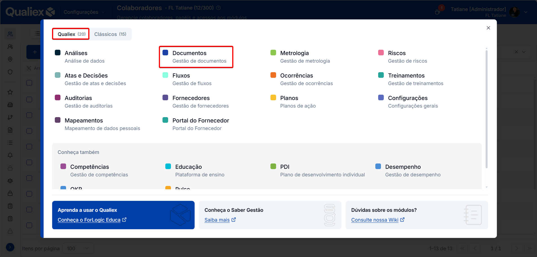Click the orange Ocorrências module square icon
The height and width of the screenshot is (257, 537).
[273, 75]
